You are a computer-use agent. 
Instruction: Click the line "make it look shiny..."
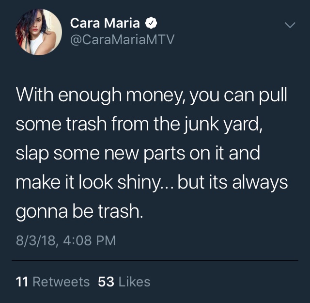94,182
